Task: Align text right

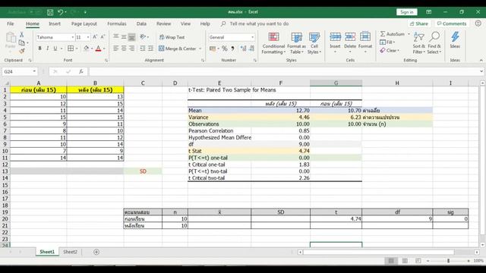Action: click(x=131, y=49)
